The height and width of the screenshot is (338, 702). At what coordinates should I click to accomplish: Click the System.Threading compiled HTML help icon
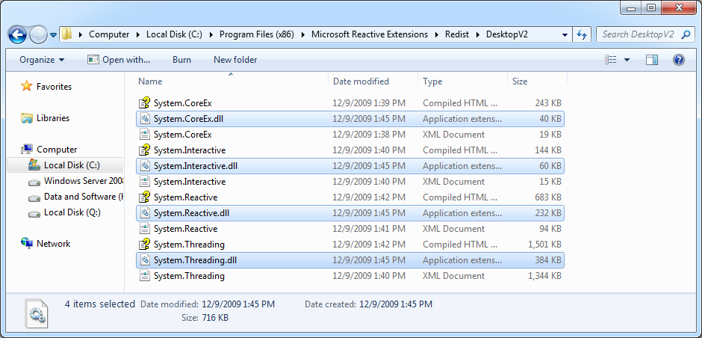(x=144, y=245)
